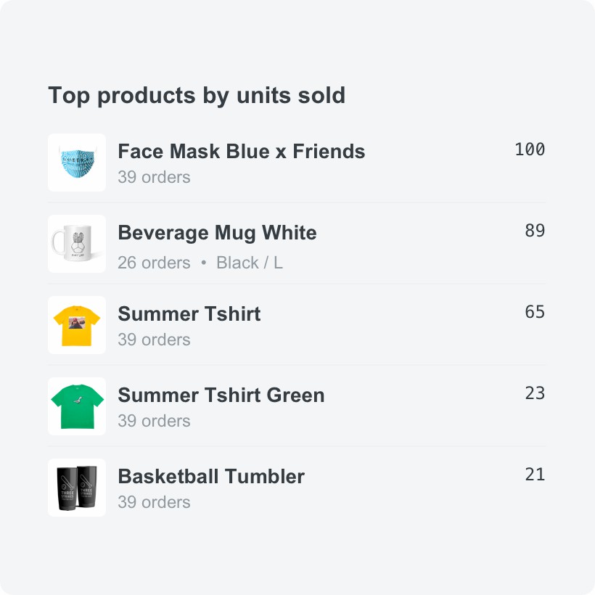Click the Black / L variant label

250,263
